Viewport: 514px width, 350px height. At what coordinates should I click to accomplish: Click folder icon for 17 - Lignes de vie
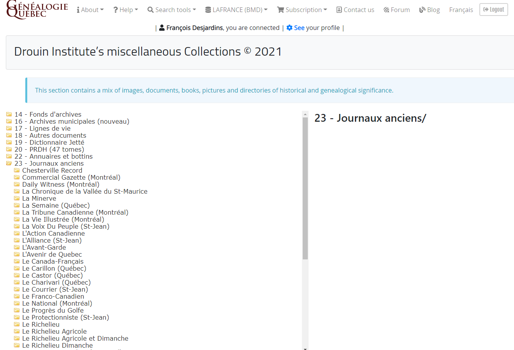(x=9, y=128)
